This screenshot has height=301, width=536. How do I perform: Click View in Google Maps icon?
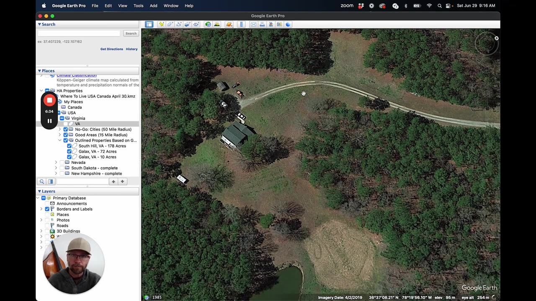279,24
